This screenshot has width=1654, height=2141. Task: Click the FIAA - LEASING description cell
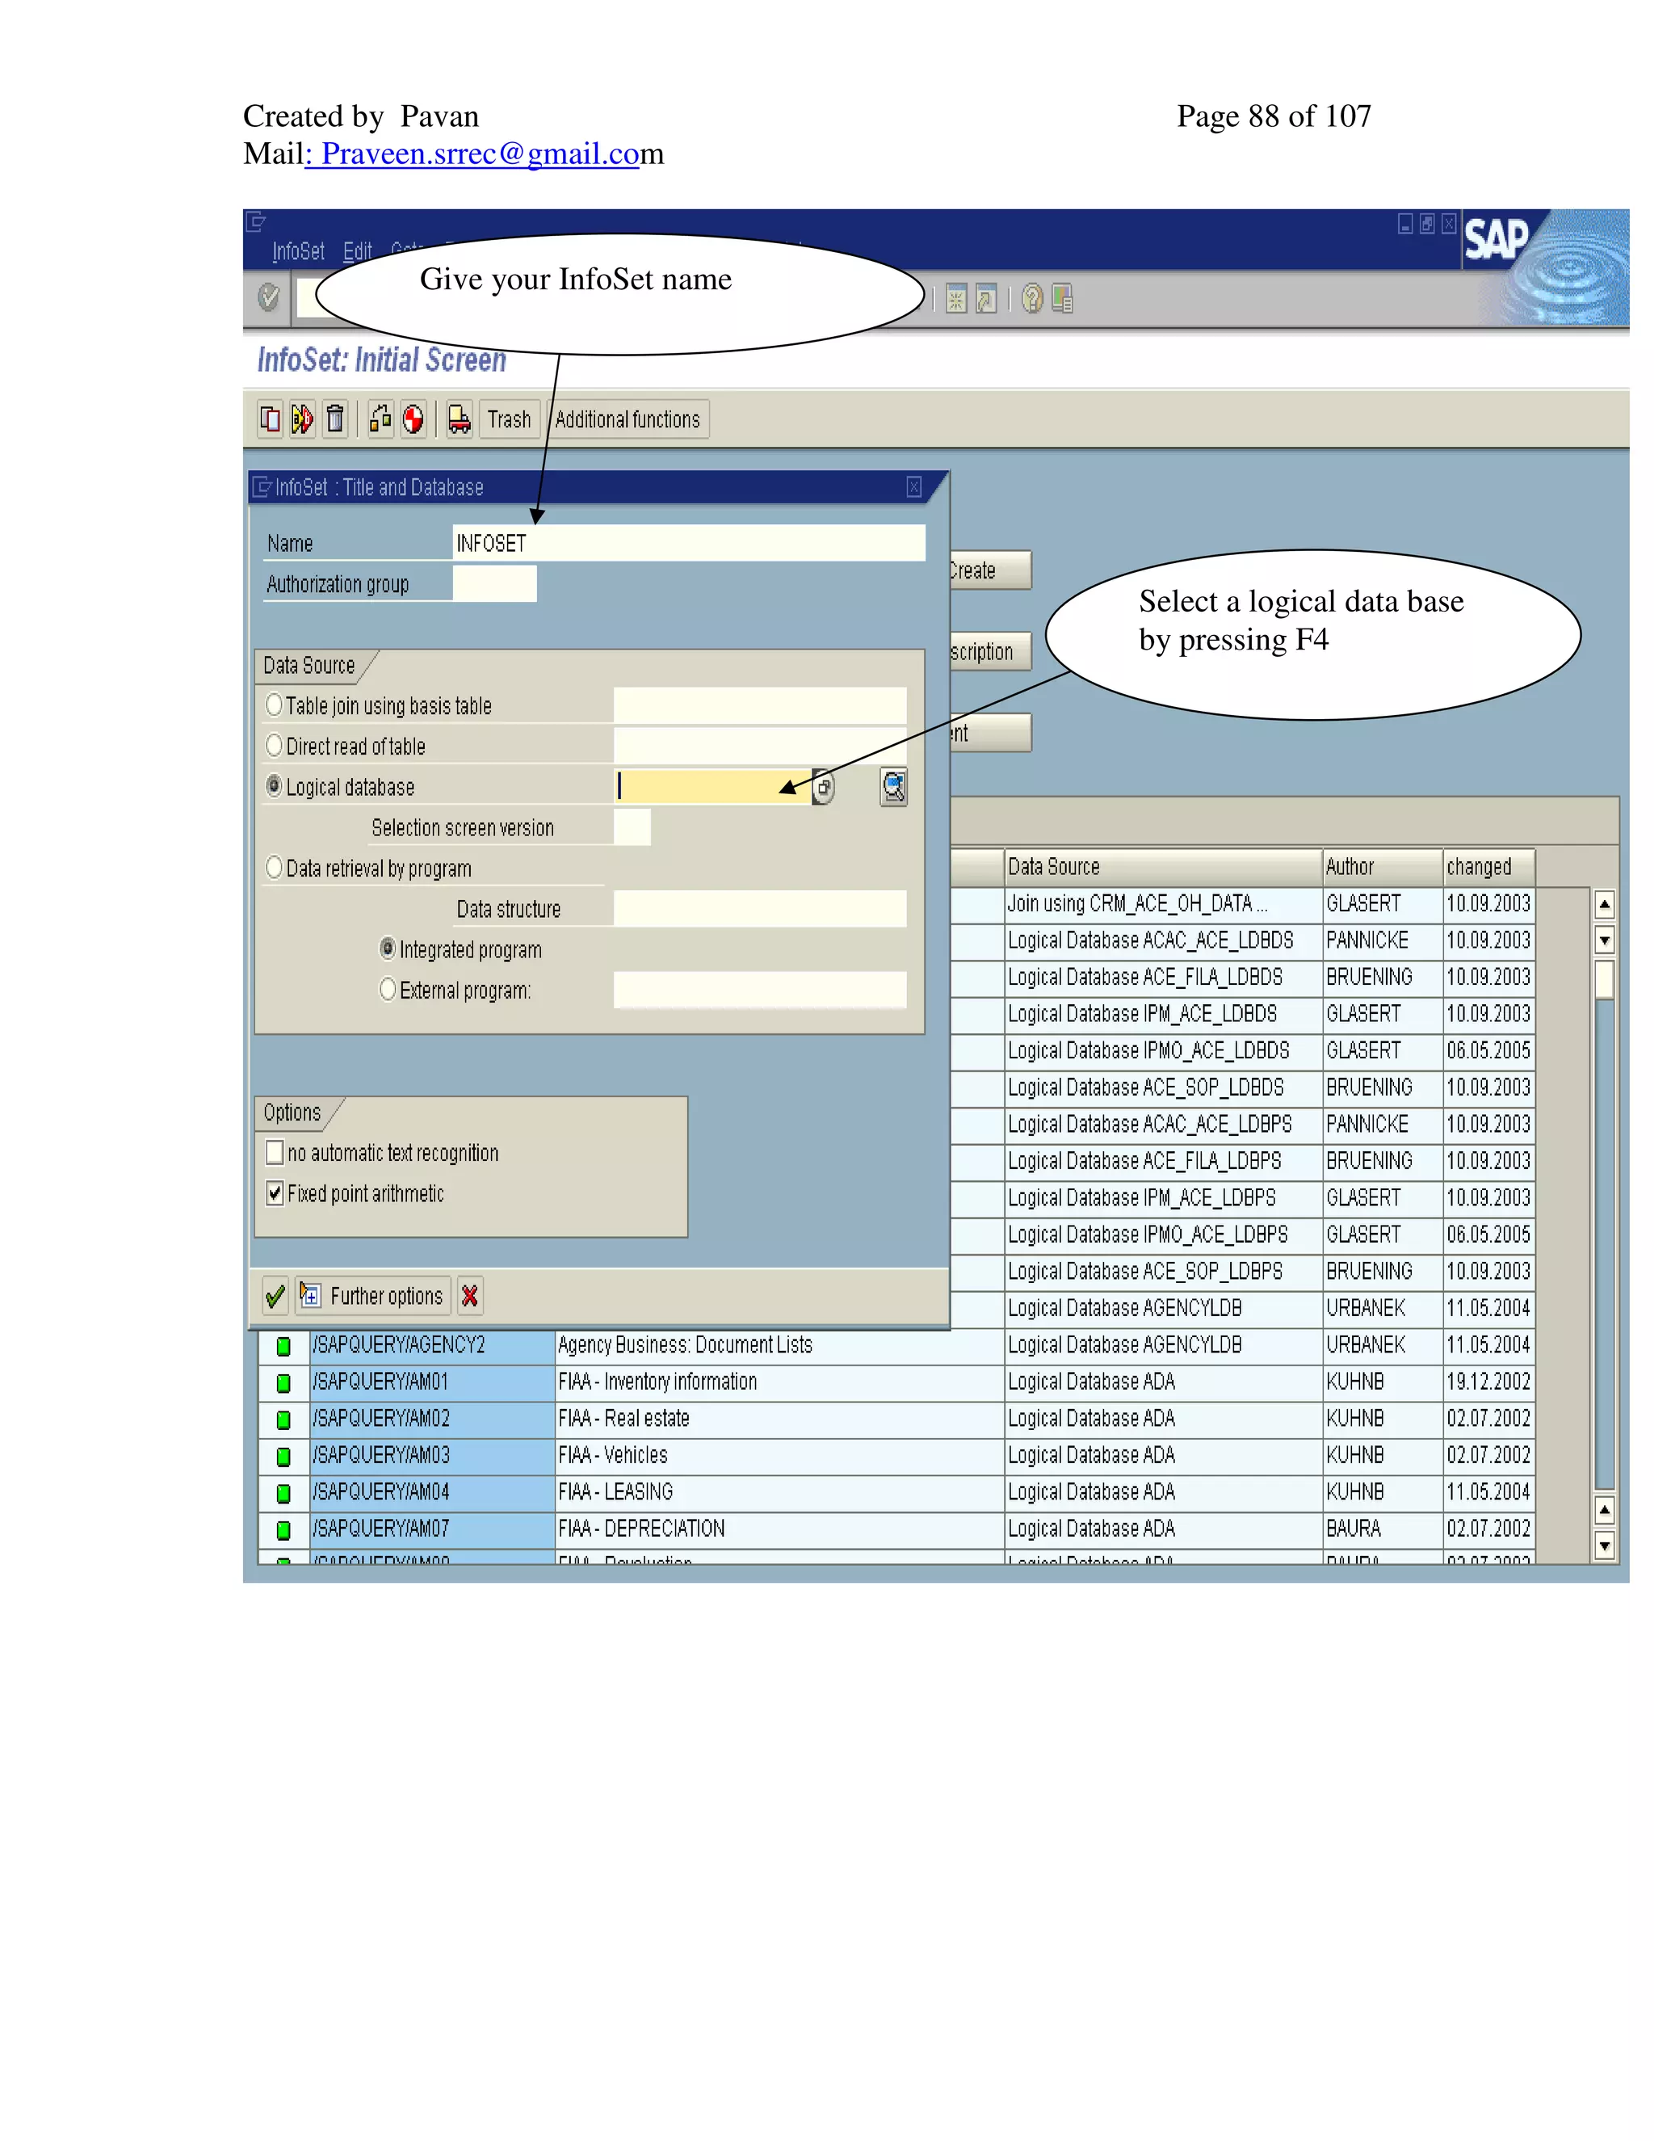pos(780,1492)
